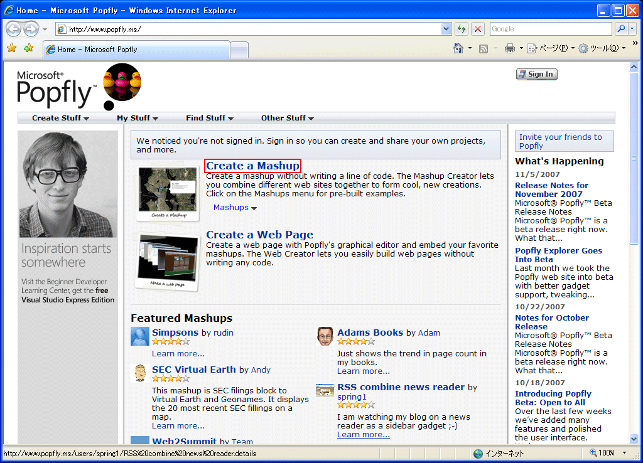This screenshot has width=643, height=463.
Task: Click Learn more under RSS combine news reader
Action: point(364,435)
